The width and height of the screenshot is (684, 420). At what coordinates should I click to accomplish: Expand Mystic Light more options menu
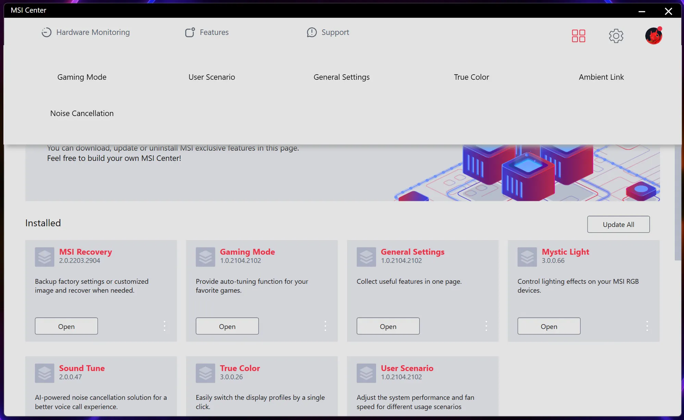[x=647, y=326]
